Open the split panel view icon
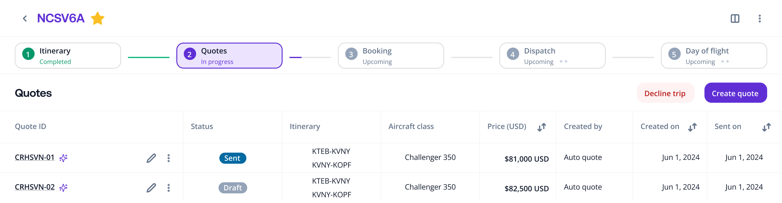Screen dimensions: 782x203 coord(735,18)
